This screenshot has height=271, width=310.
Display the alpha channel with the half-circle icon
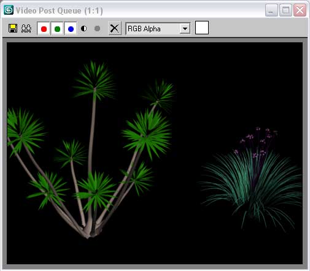(x=84, y=28)
